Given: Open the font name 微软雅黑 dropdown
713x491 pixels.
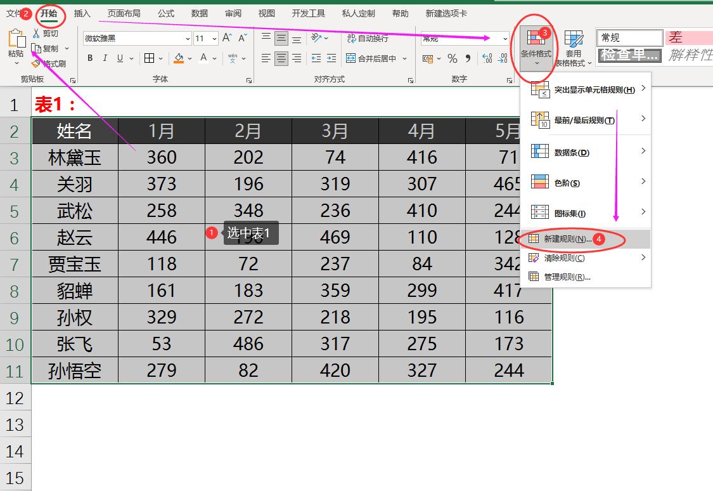Looking at the screenshot, I should pyautogui.click(x=188, y=39).
